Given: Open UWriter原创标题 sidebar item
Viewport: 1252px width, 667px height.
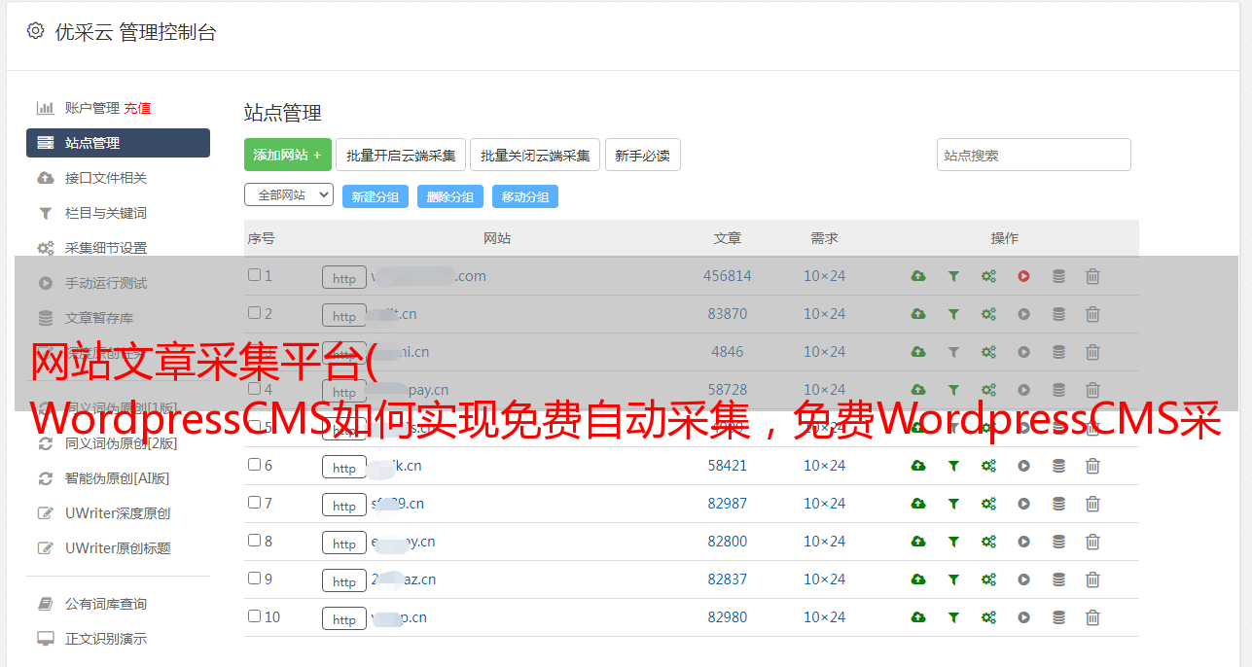Looking at the screenshot, I should [x=118, y=548].
